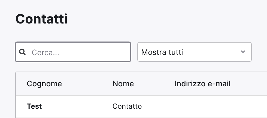This screenshot has width=267, height=118.
Task: Click the Test Contatto table row
Action: (141, 106)
